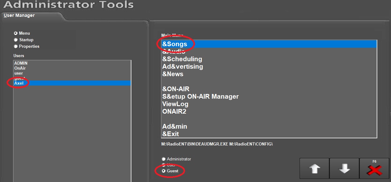Select &Exit menu entry

point(170,134)
